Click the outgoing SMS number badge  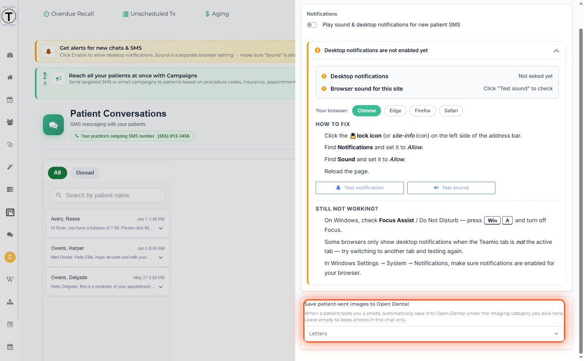point(132,136)
